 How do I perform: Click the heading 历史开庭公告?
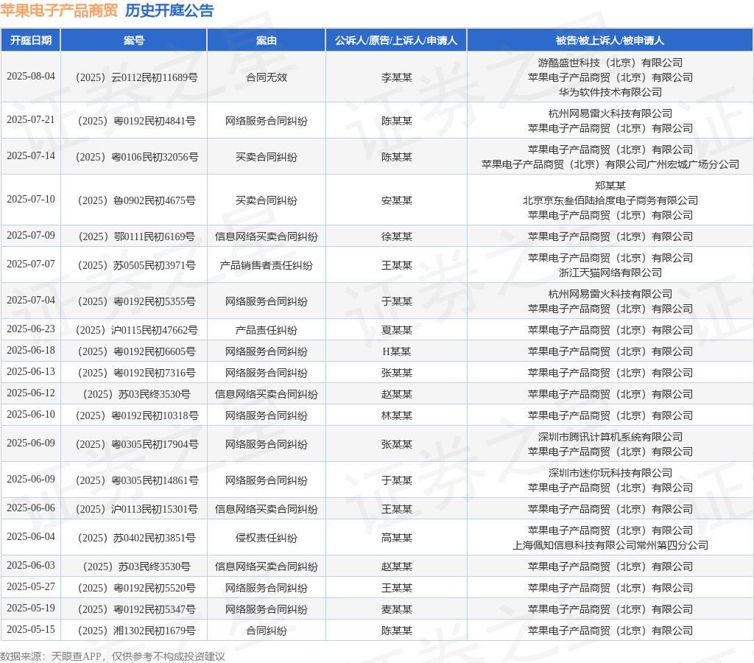click(169, 10)
